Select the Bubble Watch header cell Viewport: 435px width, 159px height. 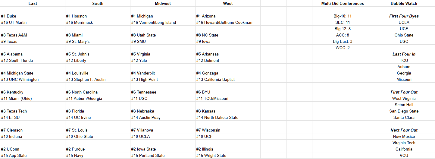pos(404,3)
